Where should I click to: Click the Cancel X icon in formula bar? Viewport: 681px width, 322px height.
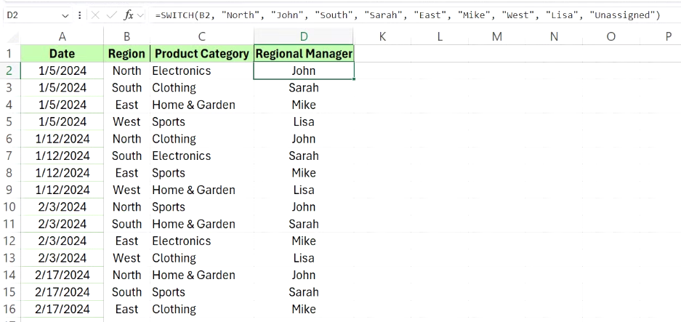95,16
